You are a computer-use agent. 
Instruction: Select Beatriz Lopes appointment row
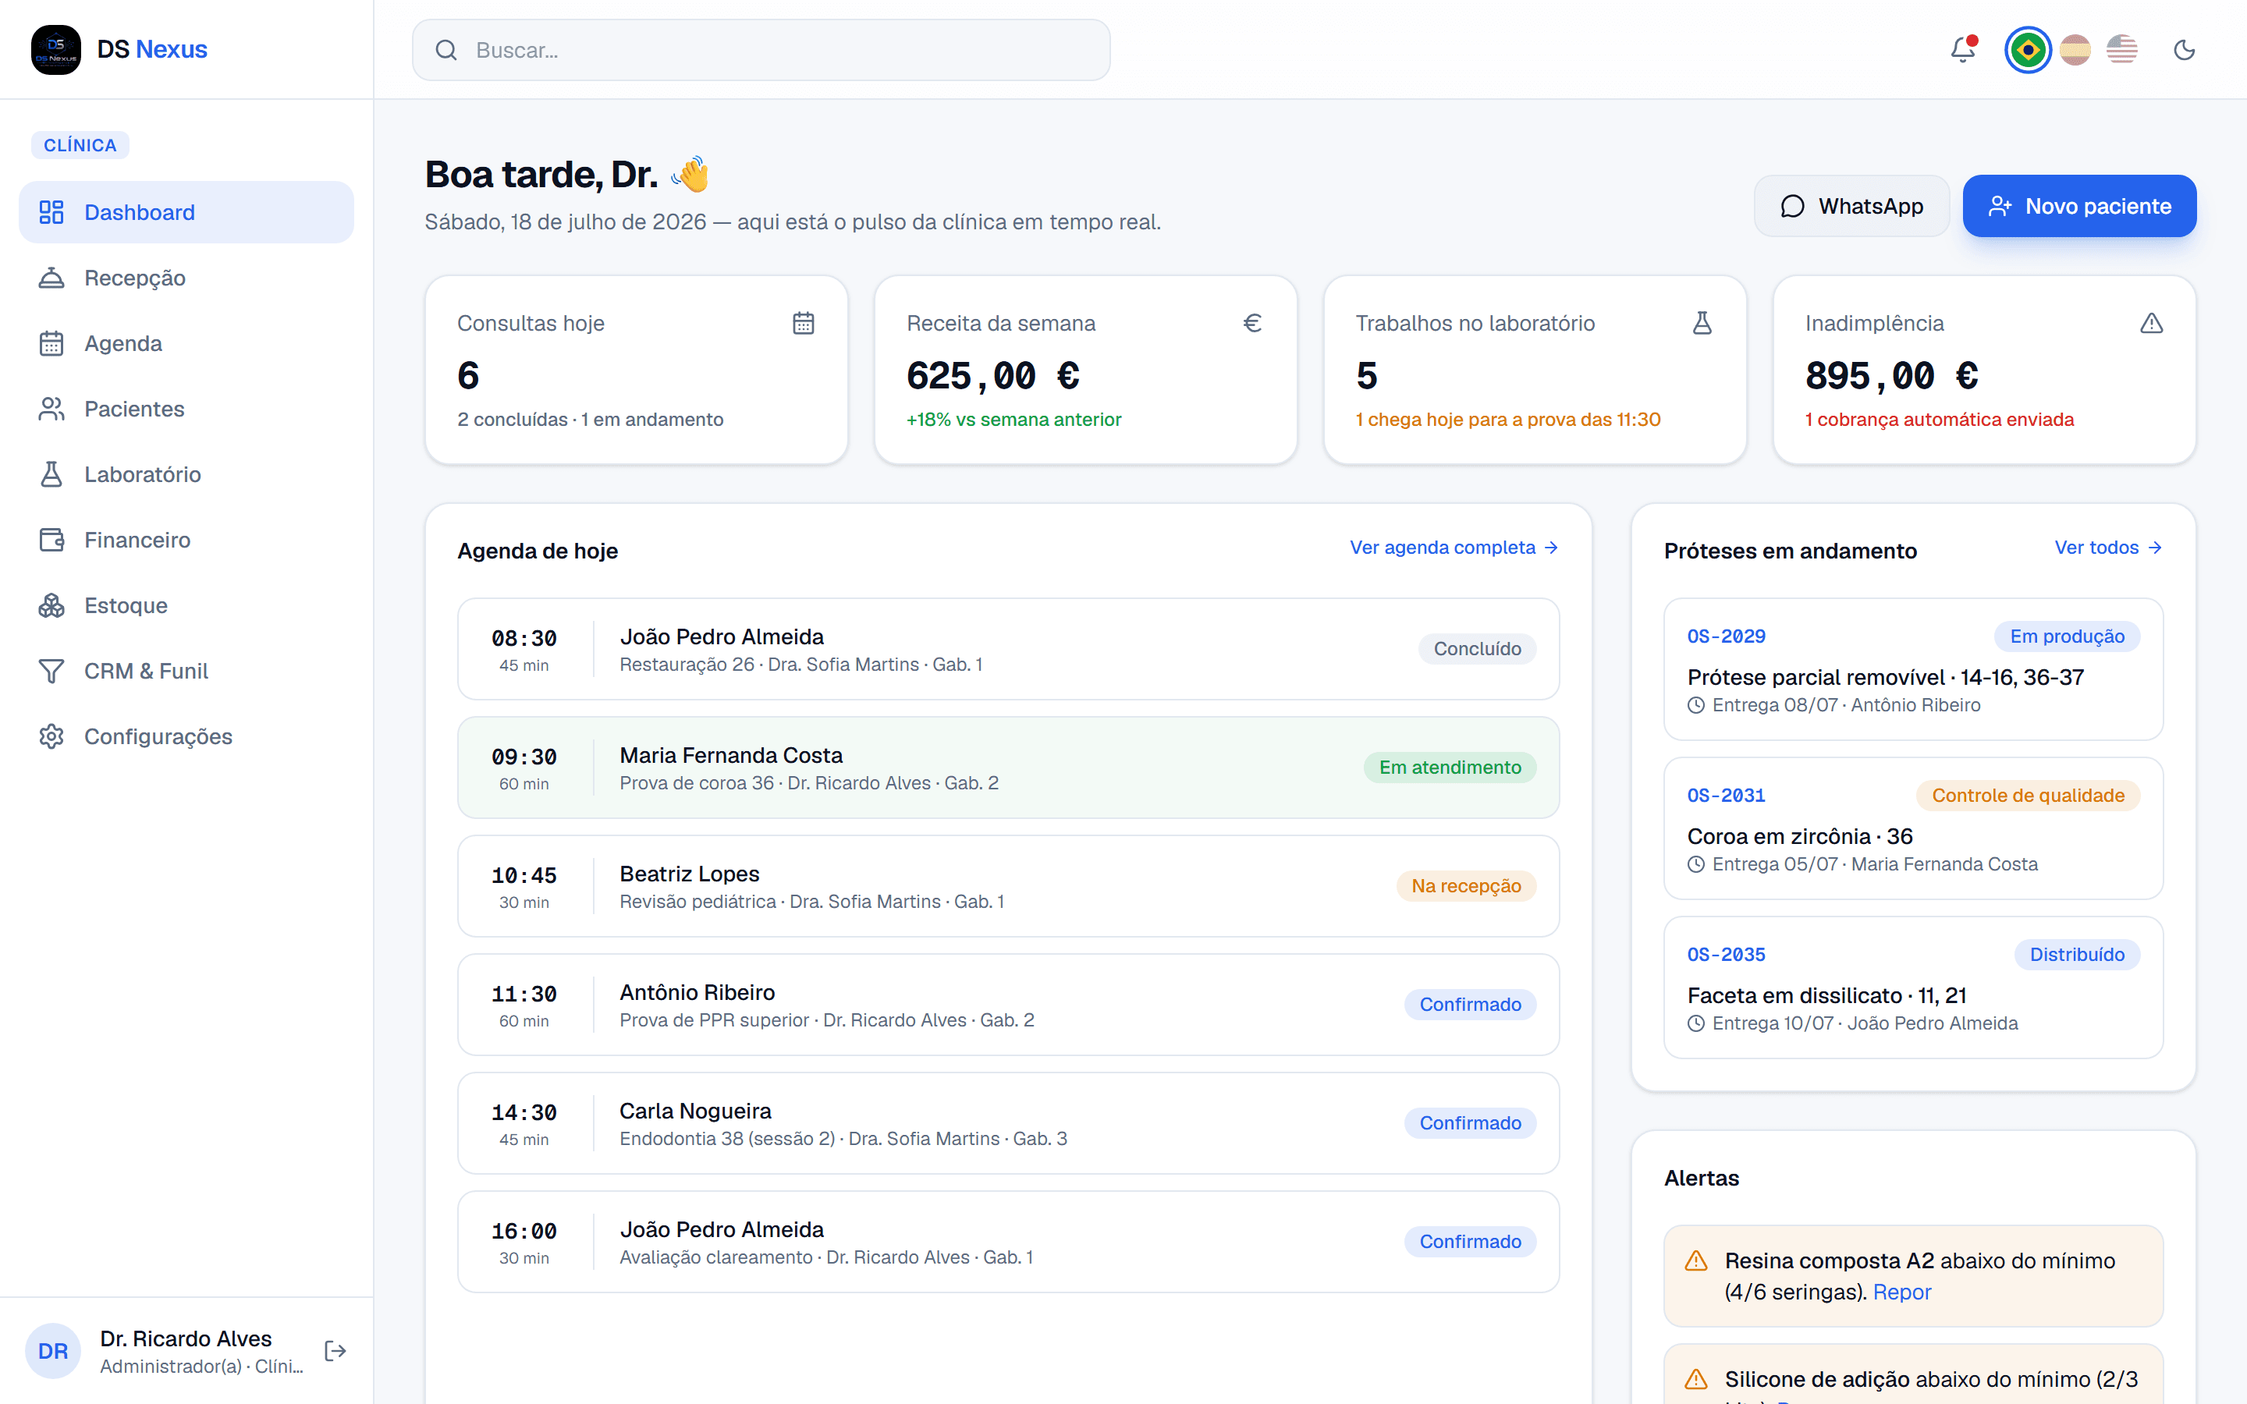(x=1008, y=886)
